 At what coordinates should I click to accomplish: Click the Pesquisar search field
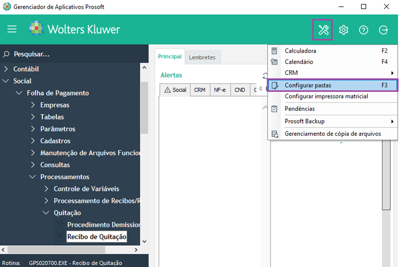coord(74,54)
